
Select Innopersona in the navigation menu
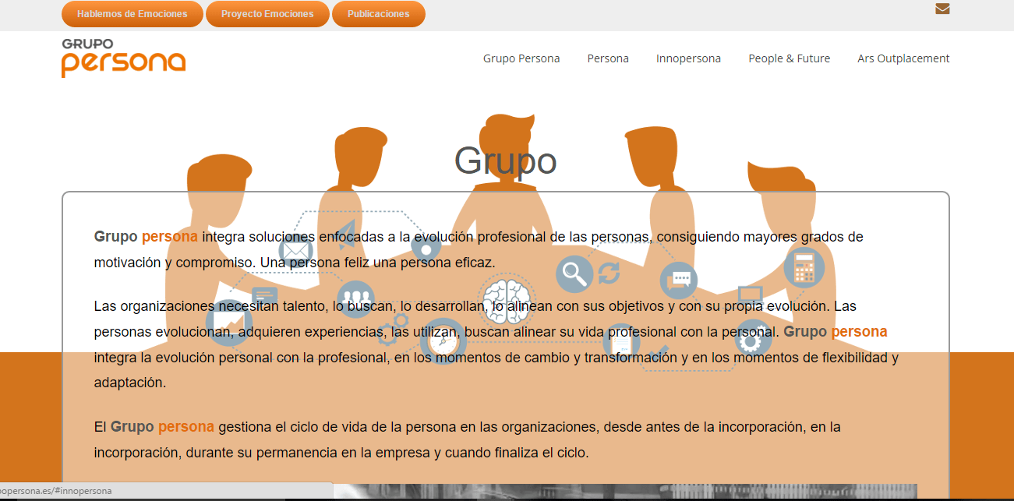(x=688, y=58)
